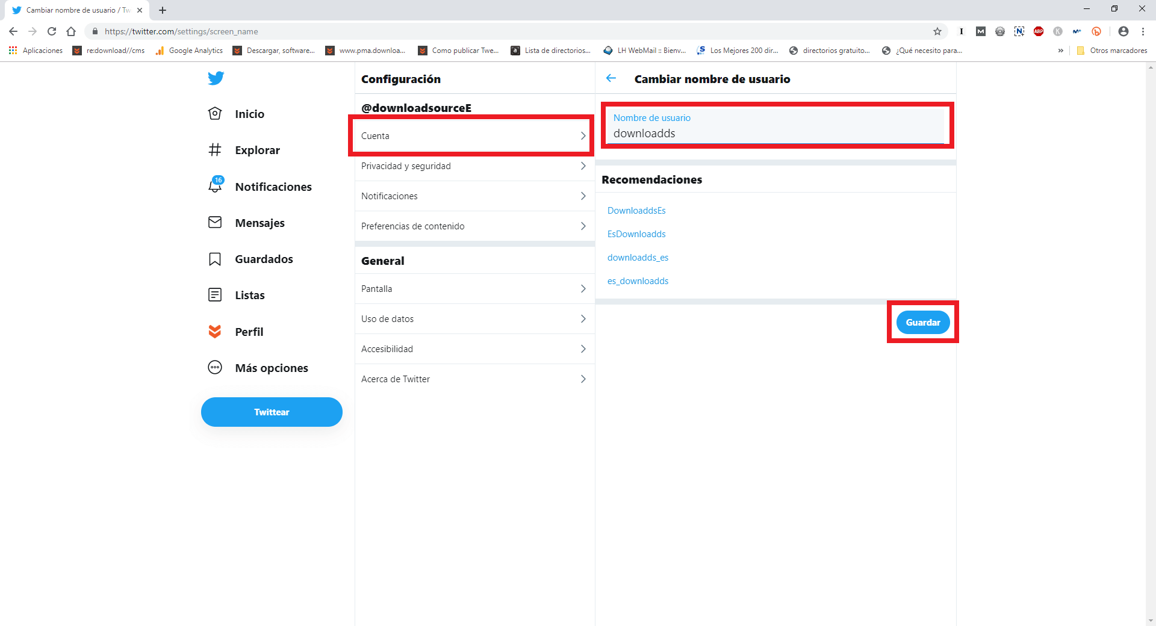This screenshot has width=1156, height=626.
Task: Expand Notificaciones settings chevron
Action: pos(583,196)
